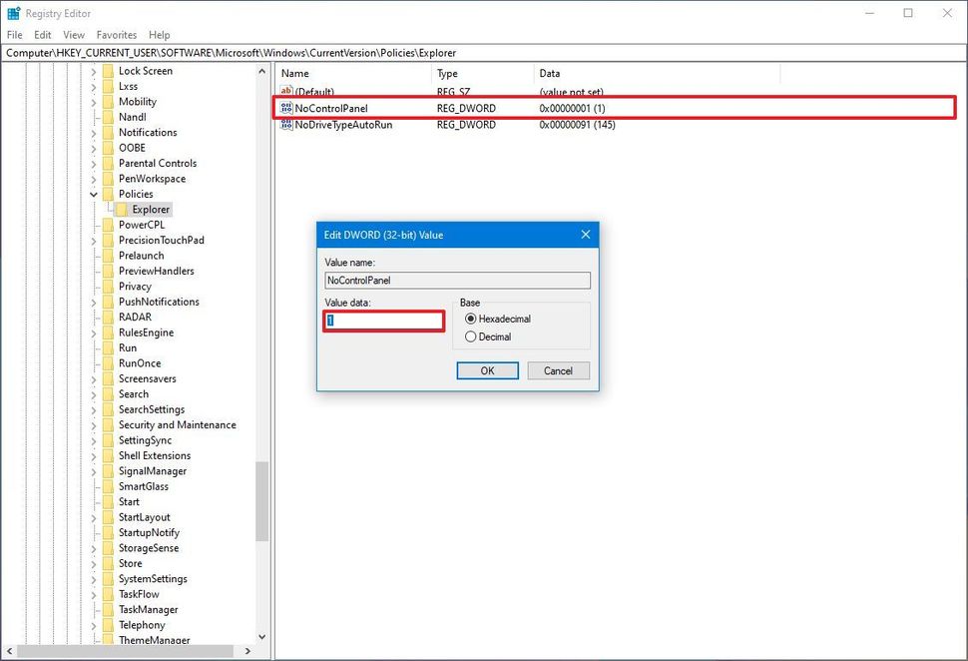Open the View menu
Image resolution: width=968 pixels, height=661 pixels.
click(x=73, y=34)
